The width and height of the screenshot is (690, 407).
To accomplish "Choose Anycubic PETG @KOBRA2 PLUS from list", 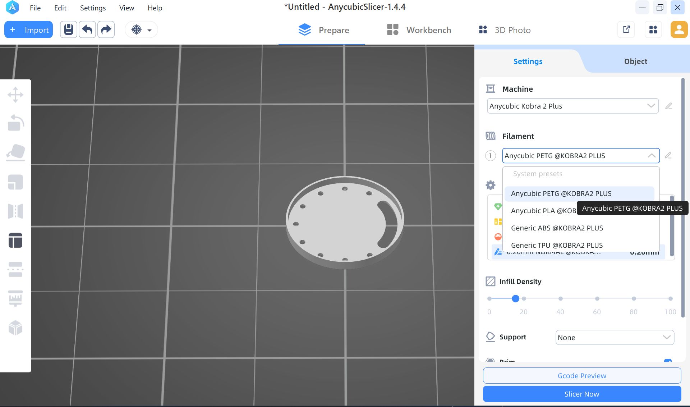I will 579,193.
